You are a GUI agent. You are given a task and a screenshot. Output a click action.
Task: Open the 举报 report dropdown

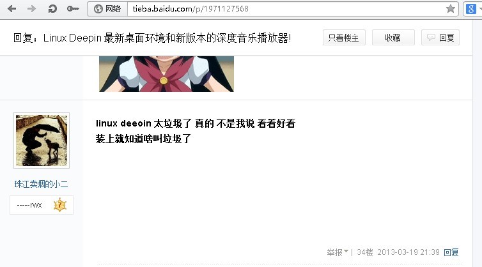pyautogui.click(x=338, y=252)
